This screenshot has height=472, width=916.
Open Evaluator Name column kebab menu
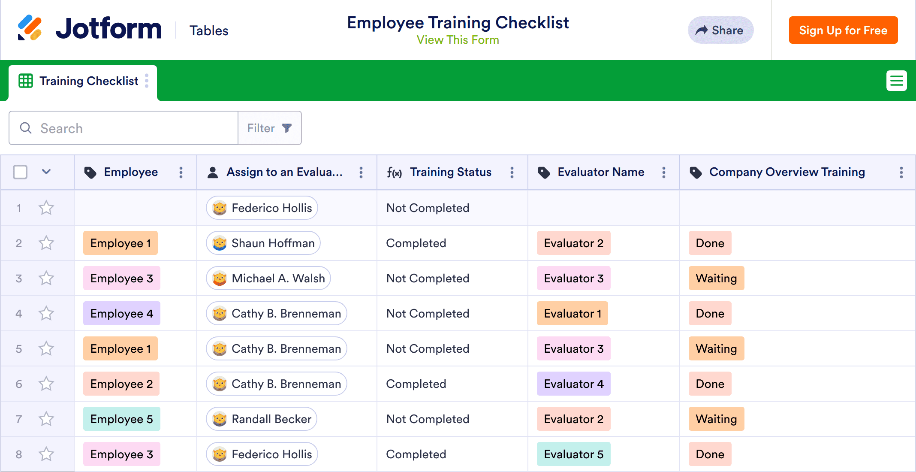point(664,172)
